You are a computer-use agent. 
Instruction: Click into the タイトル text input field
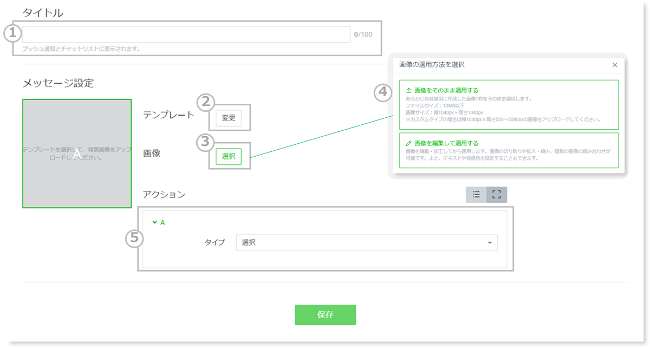tap(186, 35)
